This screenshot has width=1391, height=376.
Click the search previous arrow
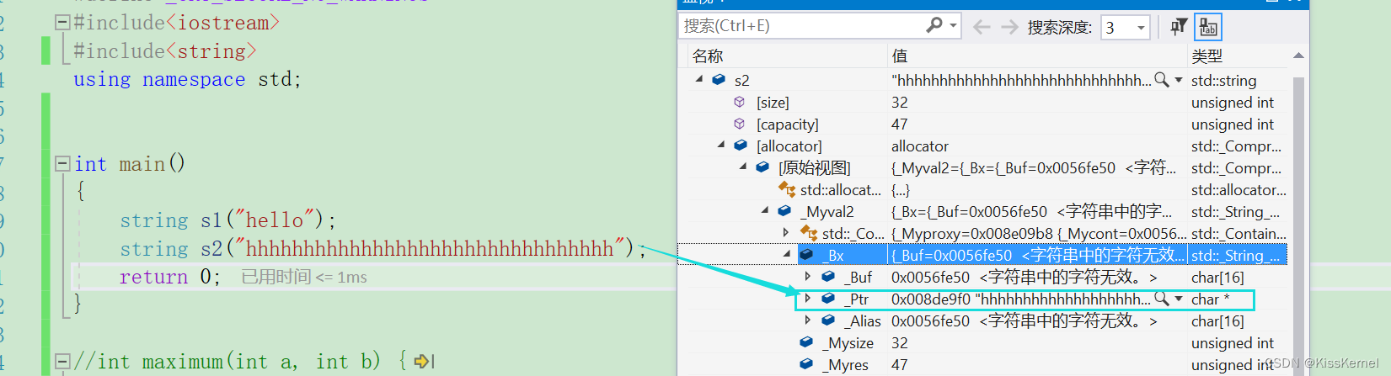click(982, 27)
